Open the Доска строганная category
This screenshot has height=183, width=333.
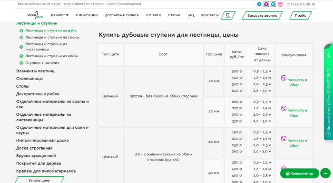pos(34,148)
